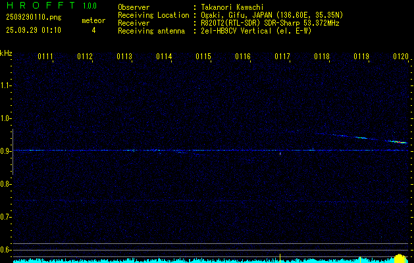Click the 0114 time marker
The image size is (414, 263).
tap(164, 57)
